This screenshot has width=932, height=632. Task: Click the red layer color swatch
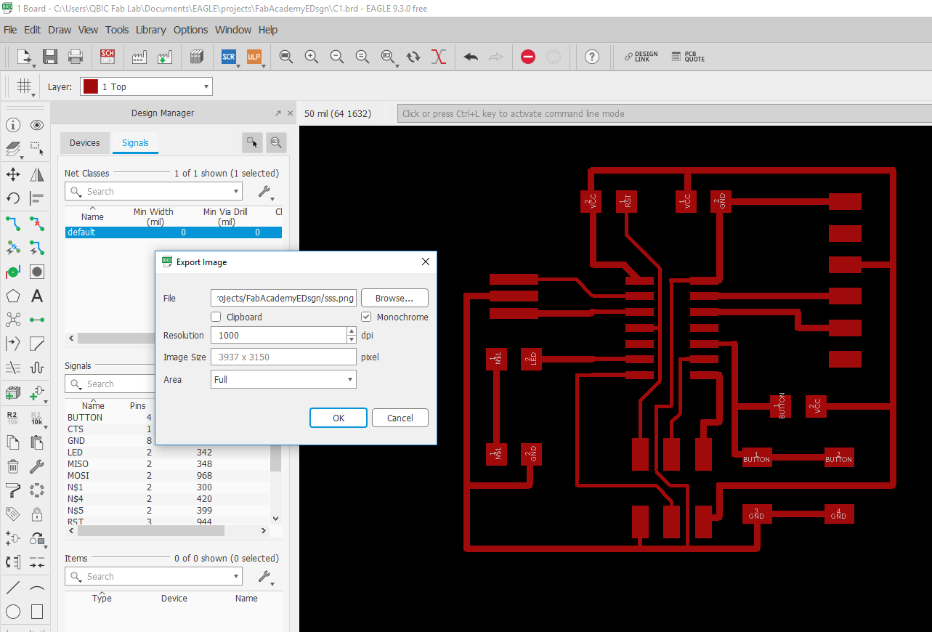coord(90,86)
